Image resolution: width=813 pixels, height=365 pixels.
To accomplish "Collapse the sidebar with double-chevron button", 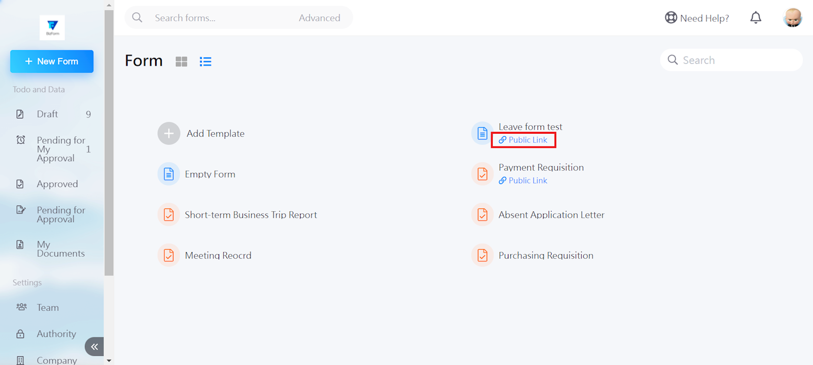I will coord(95,347).
